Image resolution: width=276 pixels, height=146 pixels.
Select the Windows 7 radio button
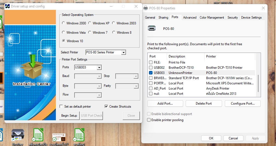pos(90,33)
